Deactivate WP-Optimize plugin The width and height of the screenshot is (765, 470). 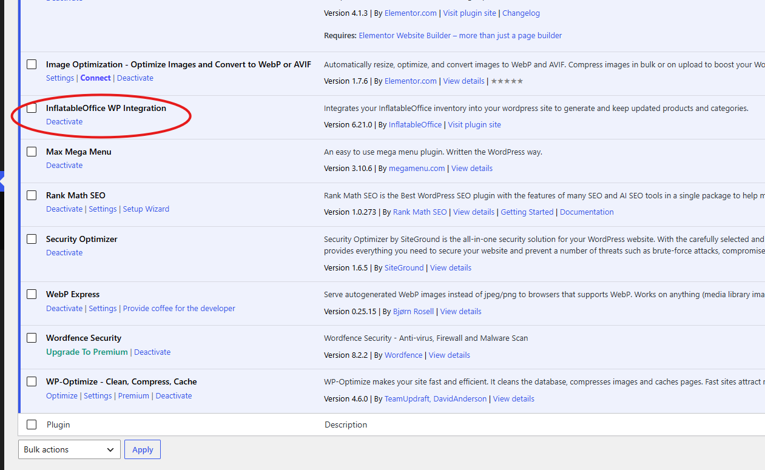coord(174,395)
